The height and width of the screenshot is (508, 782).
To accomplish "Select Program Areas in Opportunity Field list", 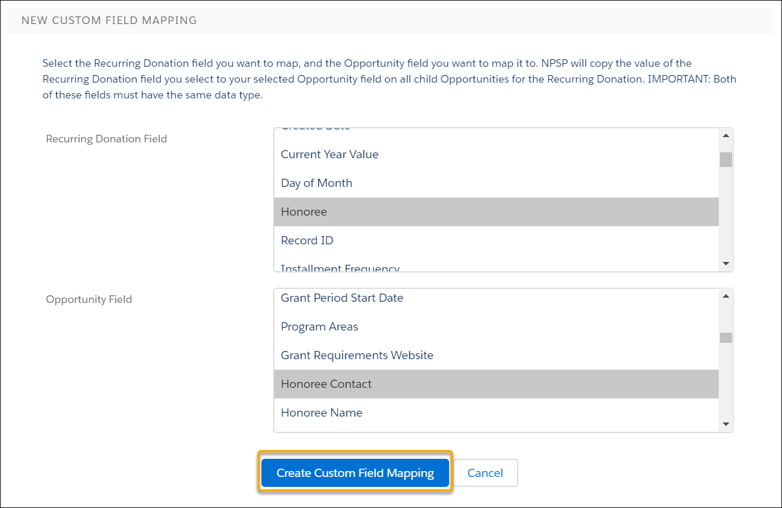I will point(319,326).
